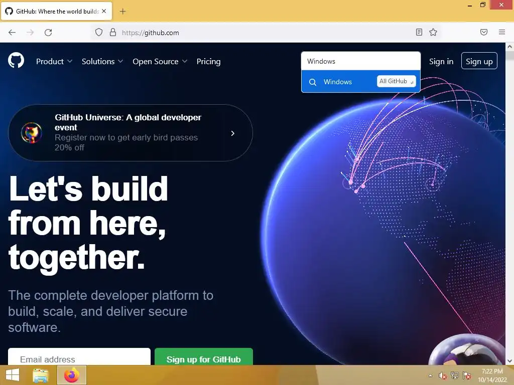Open File Explorer from the taskbar
This screenshot has width=514, height=385.
coord(41,375)
